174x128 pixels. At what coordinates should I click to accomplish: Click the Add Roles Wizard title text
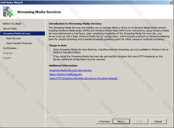tap(12, 2)
